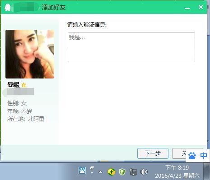The height and width of the screenshot is (180, 210).
Task: Click the Baidu paw icon in the IME bar
Action: click(x=192, y=156)
